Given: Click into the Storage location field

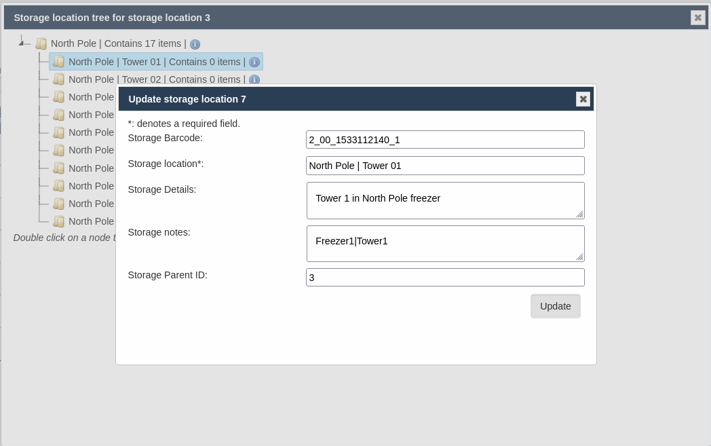Looking at the screenshot, I should (x=445, y=166).
